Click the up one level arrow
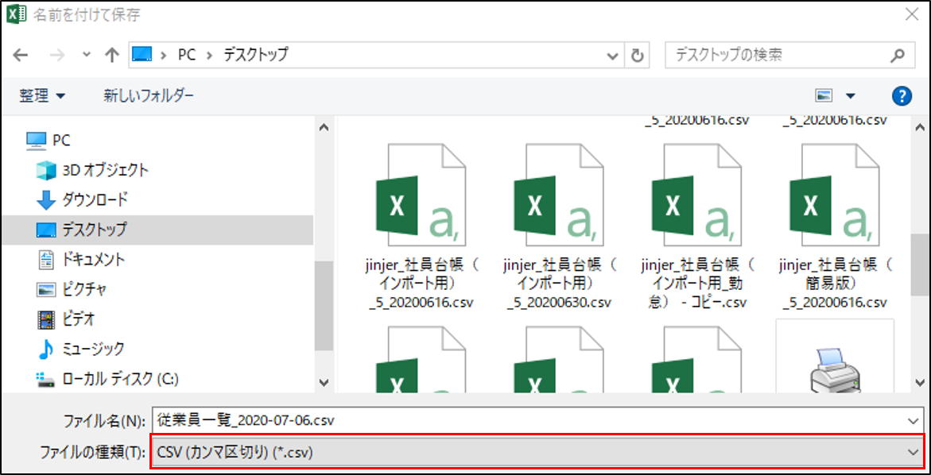The width and height of the screenshot is (931, 475). pyautogui.click(x=112, y=55)
